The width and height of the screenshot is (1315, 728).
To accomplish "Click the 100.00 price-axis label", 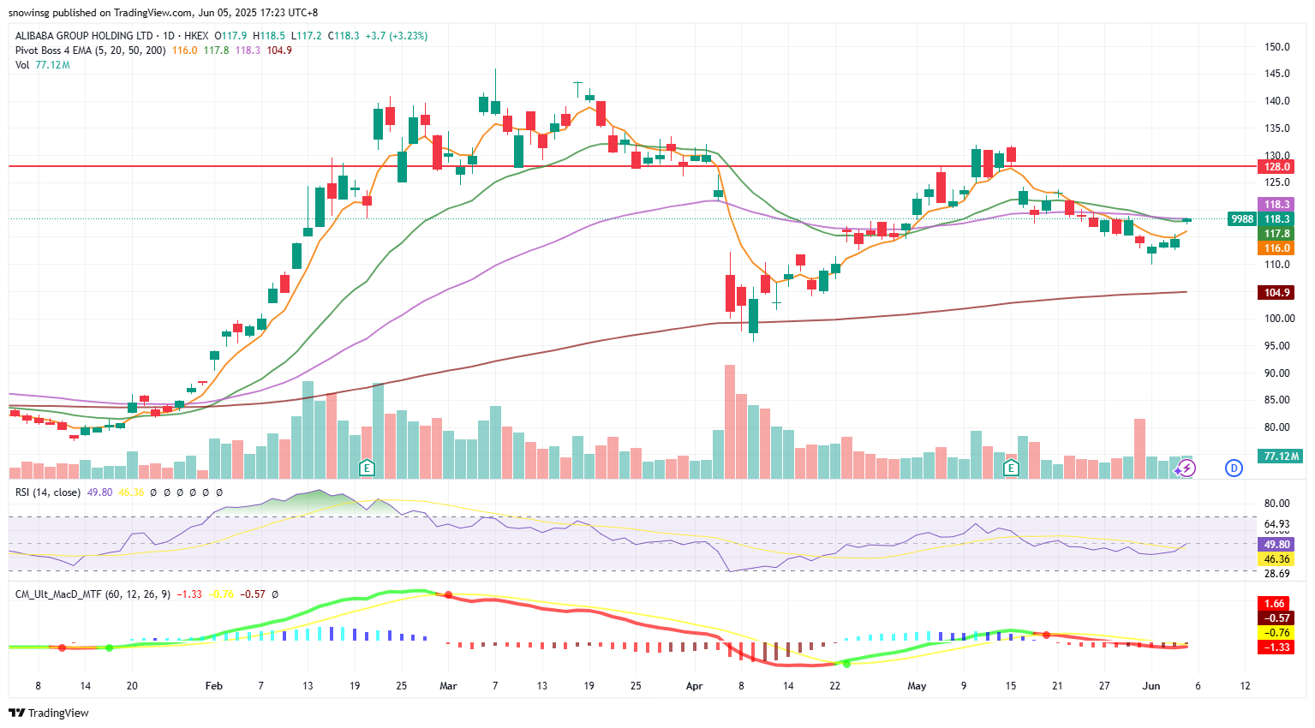I will 1280,319.
